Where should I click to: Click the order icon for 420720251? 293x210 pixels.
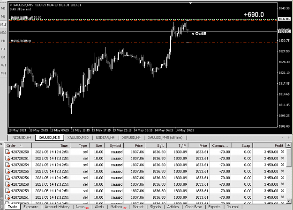tap(8, 159)
